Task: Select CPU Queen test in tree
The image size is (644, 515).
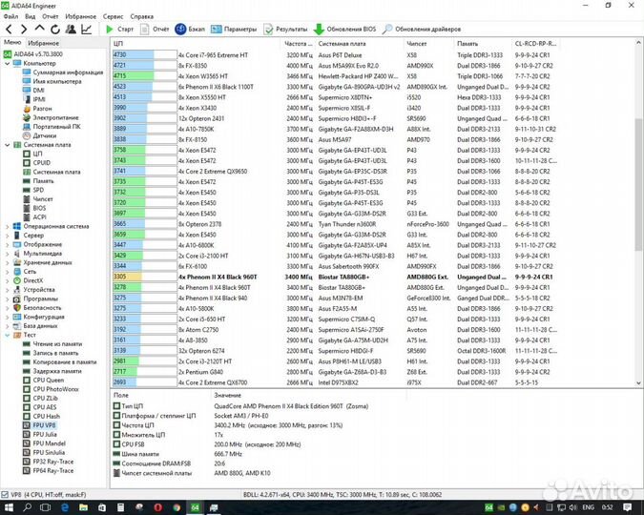Action: (49, 380)
